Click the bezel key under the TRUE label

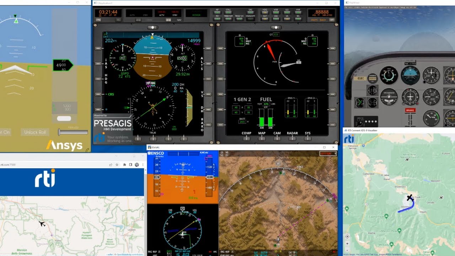coord(152,138)
